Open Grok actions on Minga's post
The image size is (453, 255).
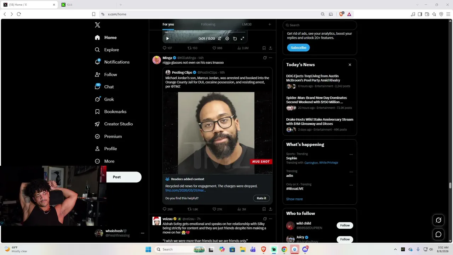[265, 58]
